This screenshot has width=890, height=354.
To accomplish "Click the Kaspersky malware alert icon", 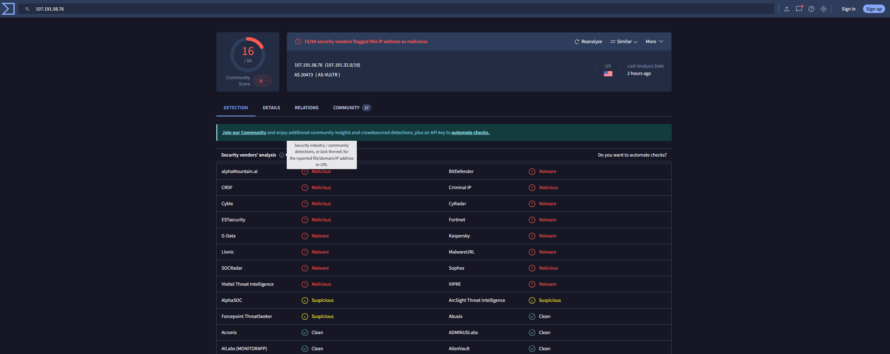I will 532,236.
